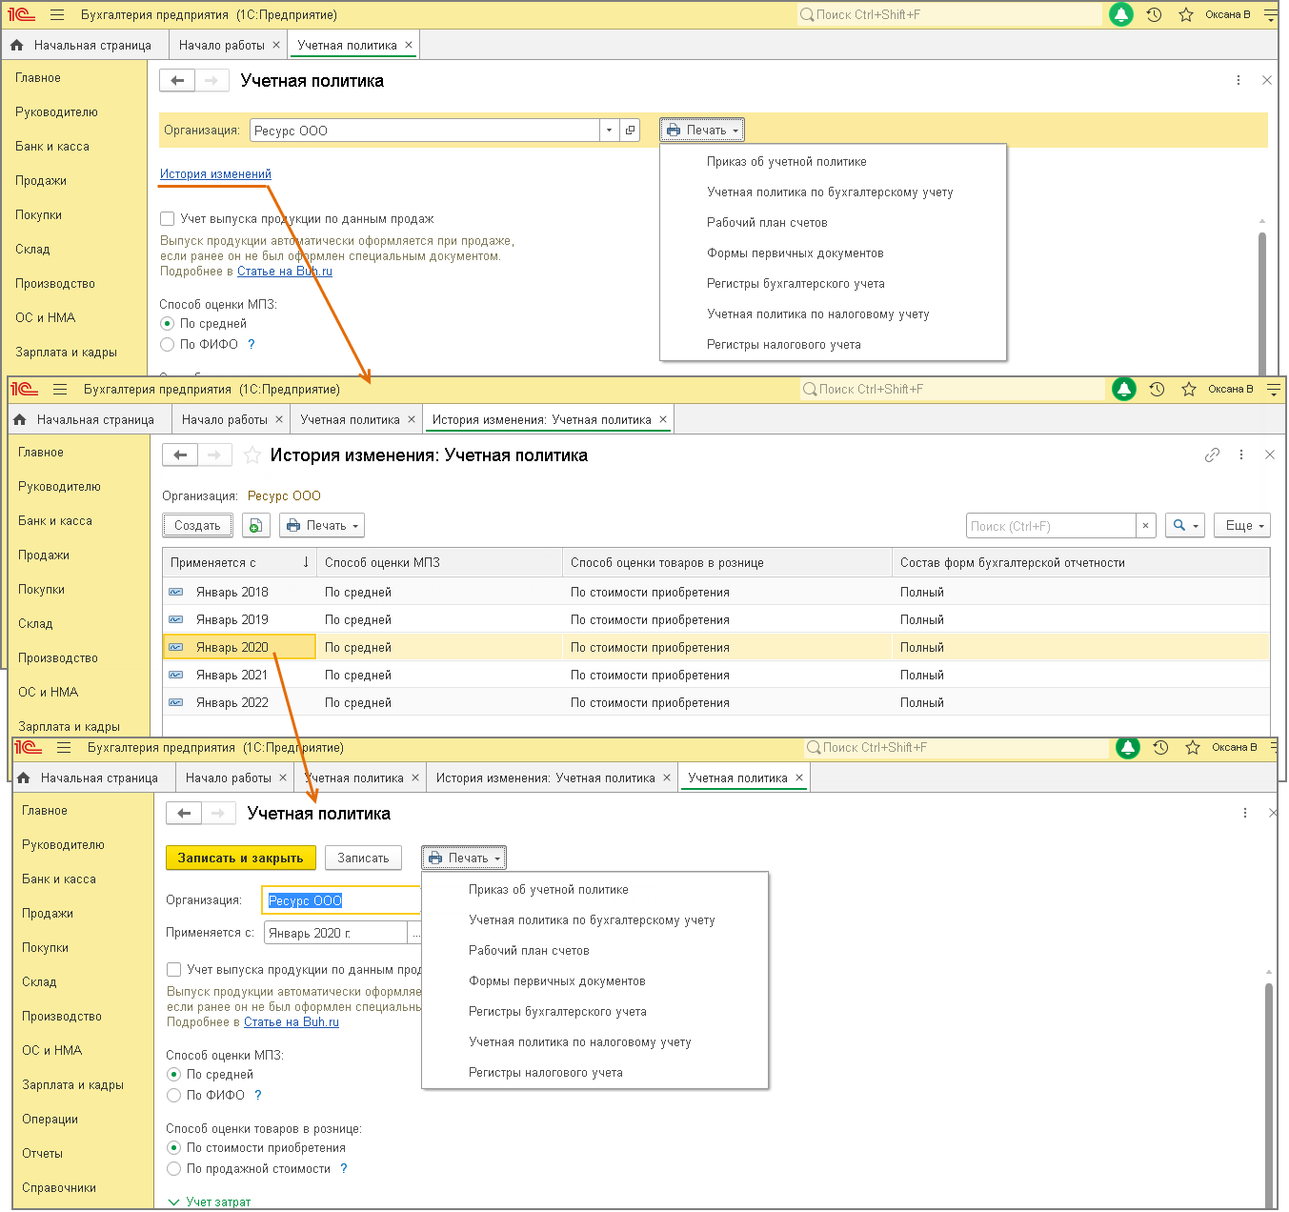Select По ФИФО radio in top window

point(168,345)
